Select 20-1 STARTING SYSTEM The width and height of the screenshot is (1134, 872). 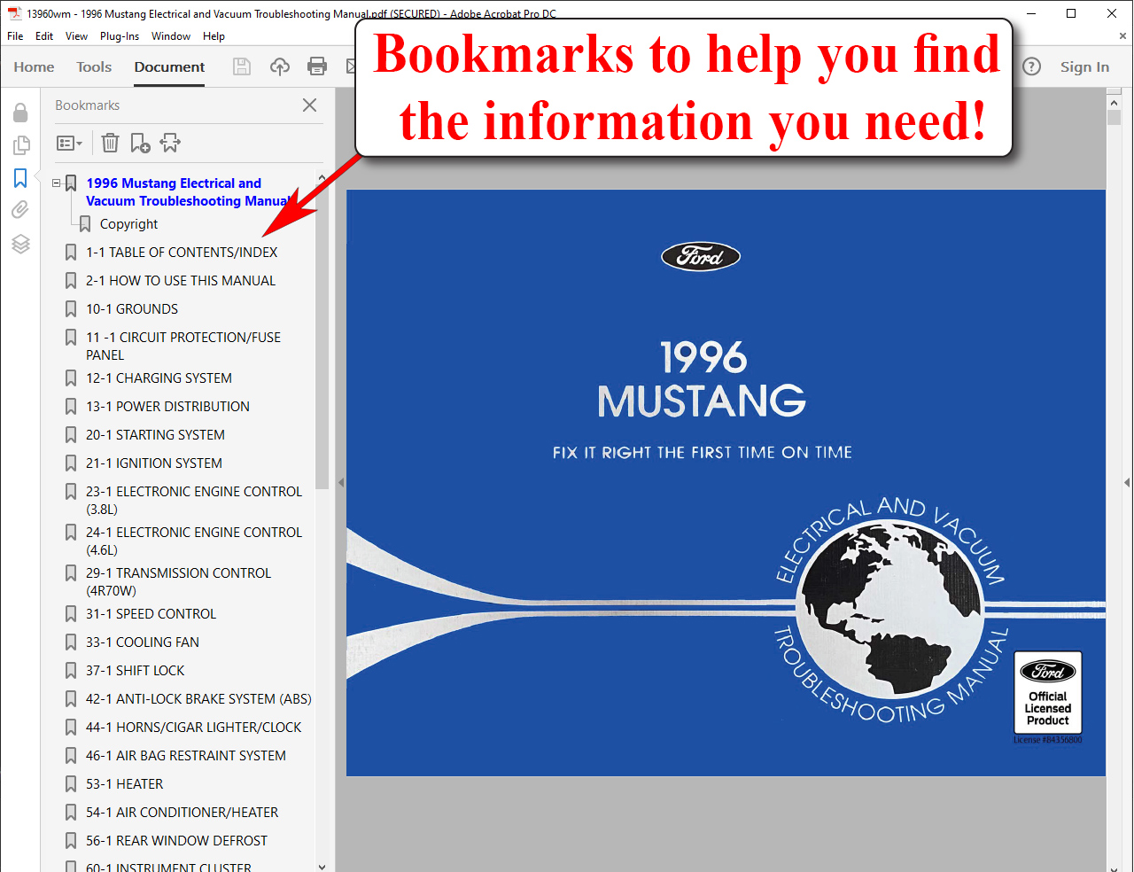155,435
